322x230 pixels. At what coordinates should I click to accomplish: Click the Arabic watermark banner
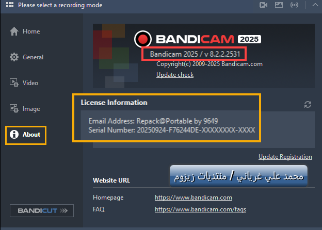tap(238, 176)
